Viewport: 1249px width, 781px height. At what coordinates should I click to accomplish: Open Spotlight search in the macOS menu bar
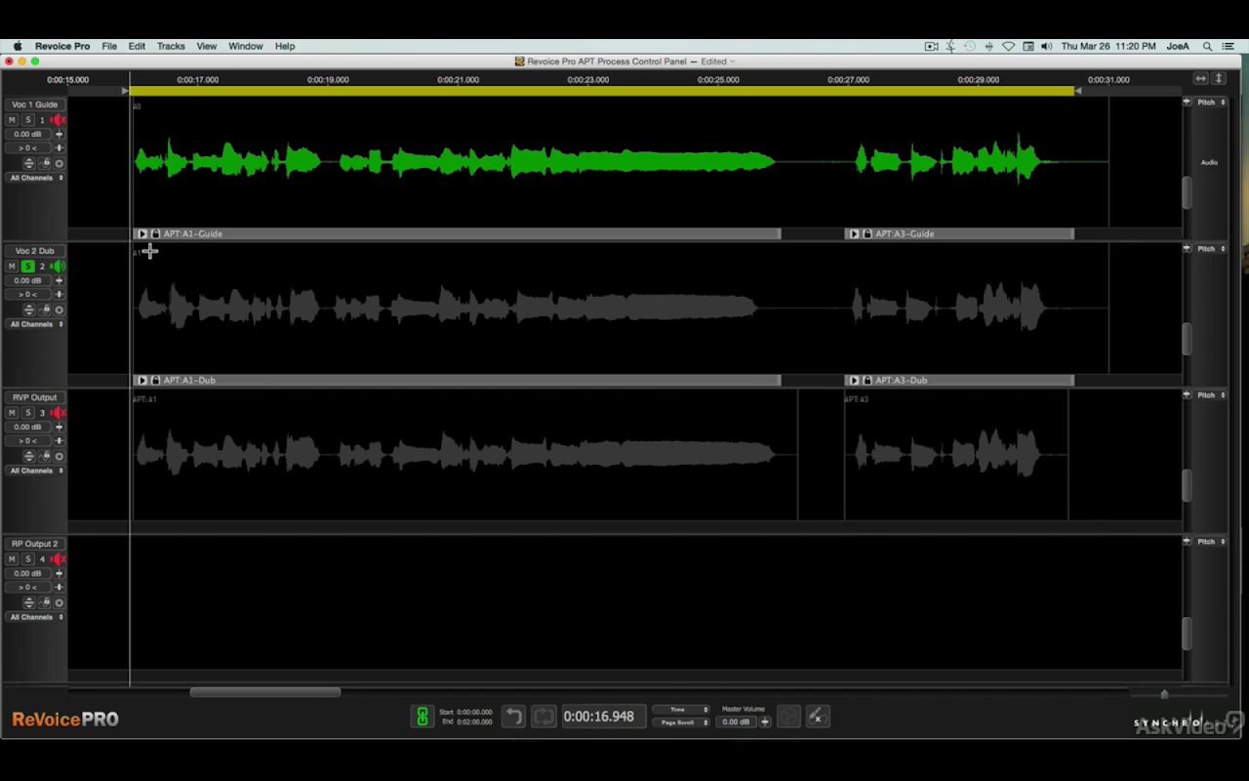tap(1207, 46)
